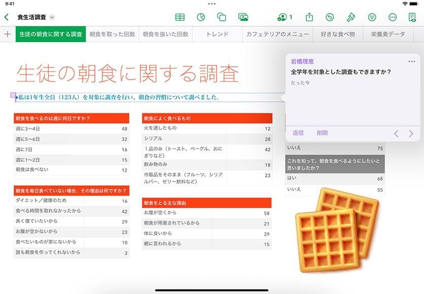Screen dimensions: 424x294
Task: Undo the last action
Action: coord(330,17)
